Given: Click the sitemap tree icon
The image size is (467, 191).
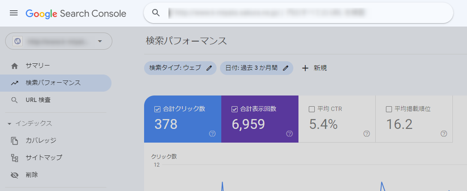Looking at the screenshot, I should [14, 158].
